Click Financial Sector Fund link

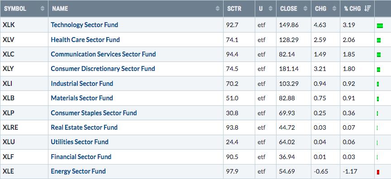(x=81, y=156)
